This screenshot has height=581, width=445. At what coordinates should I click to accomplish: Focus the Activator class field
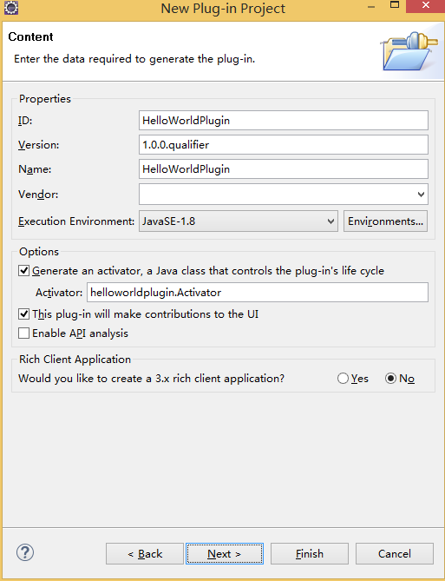tap(258, 293)
